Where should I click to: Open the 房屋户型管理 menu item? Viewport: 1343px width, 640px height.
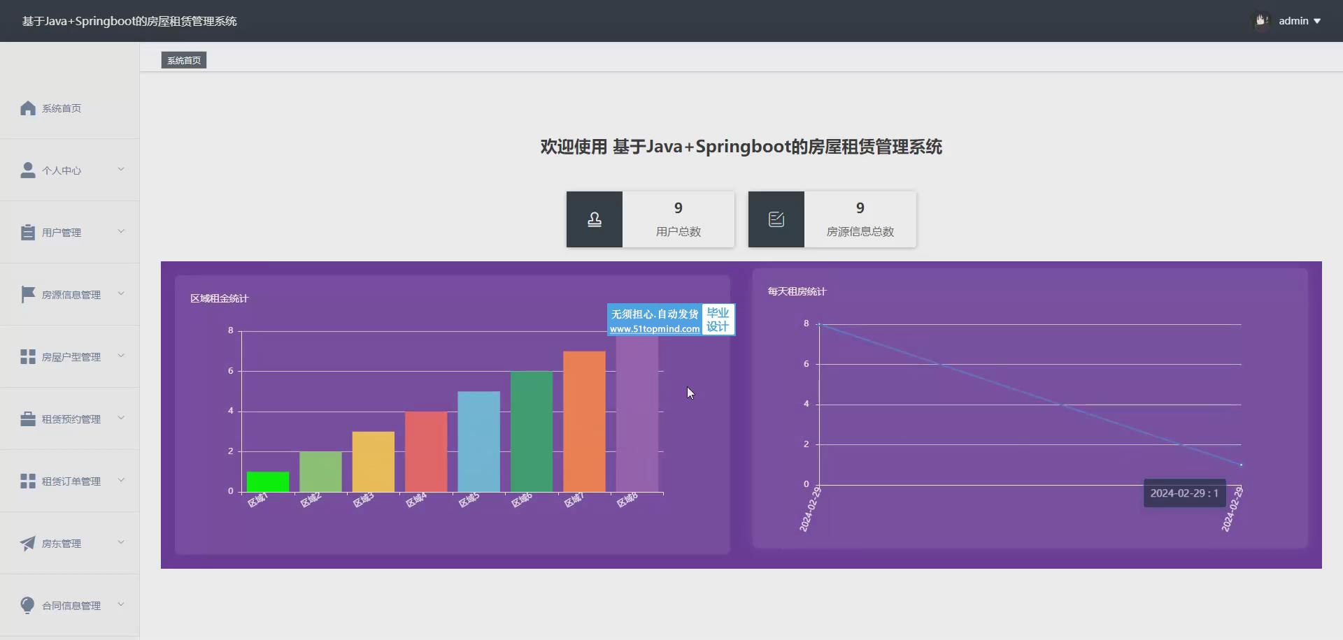point(70,357)
